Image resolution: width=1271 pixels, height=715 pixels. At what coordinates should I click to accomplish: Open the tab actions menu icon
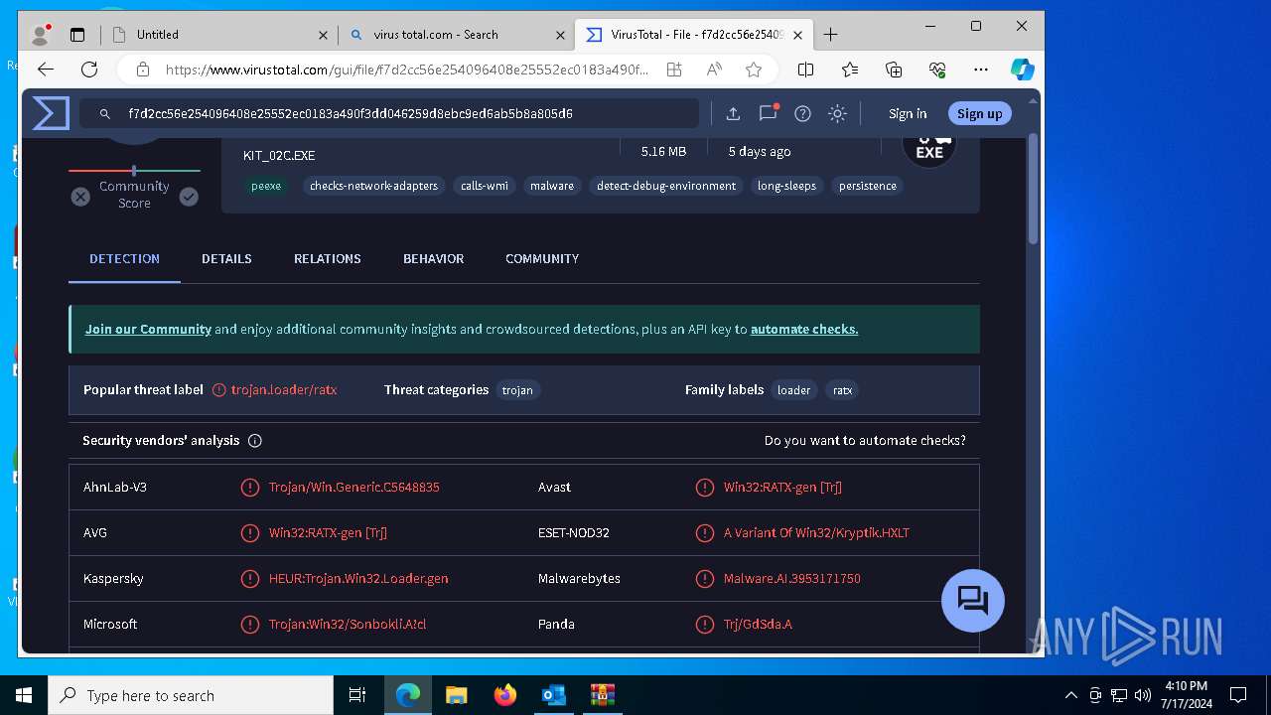point(77,35)
